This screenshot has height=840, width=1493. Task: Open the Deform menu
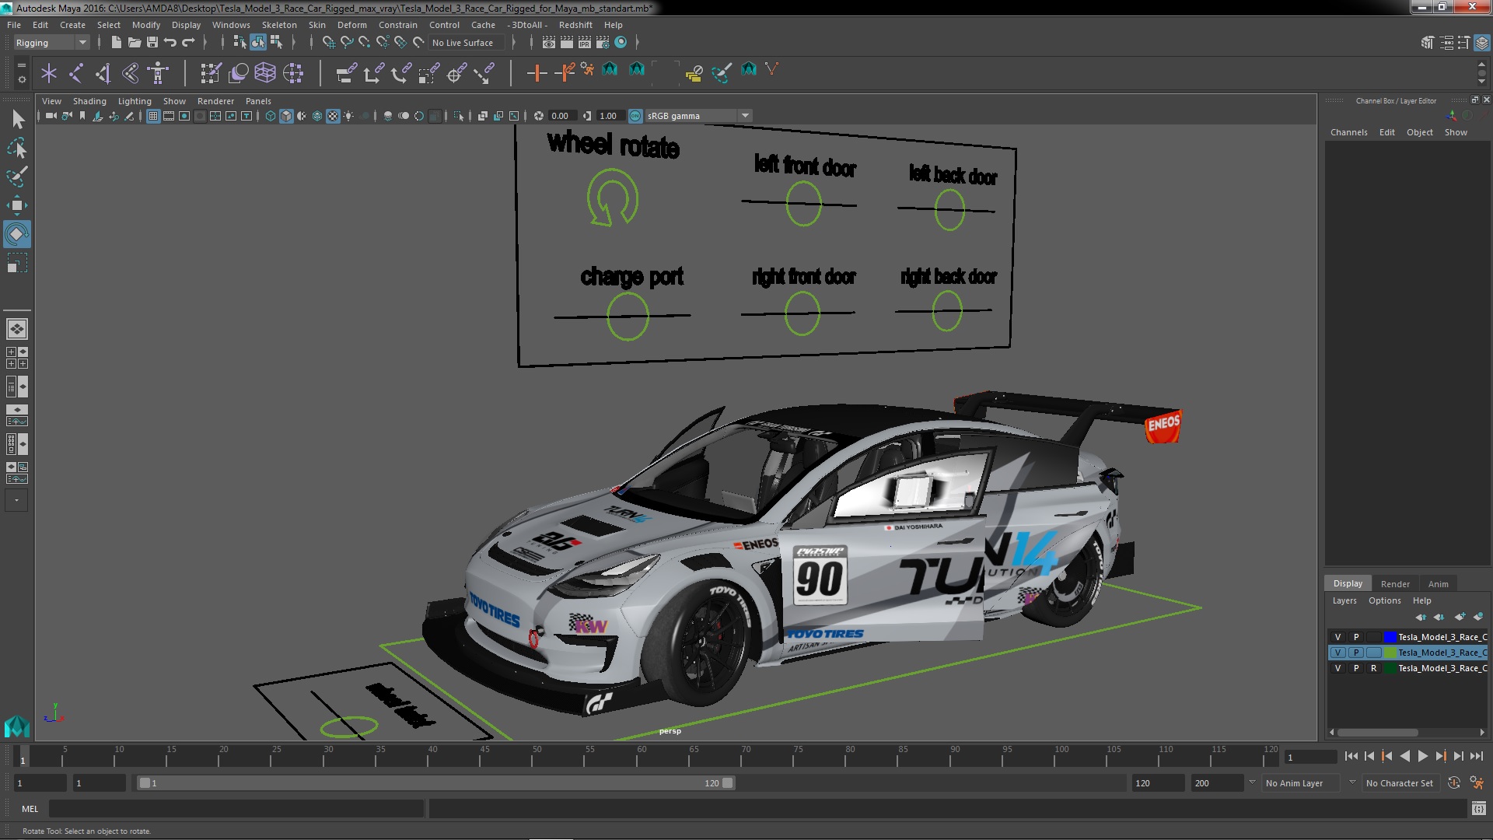click(x=351, y=25)
